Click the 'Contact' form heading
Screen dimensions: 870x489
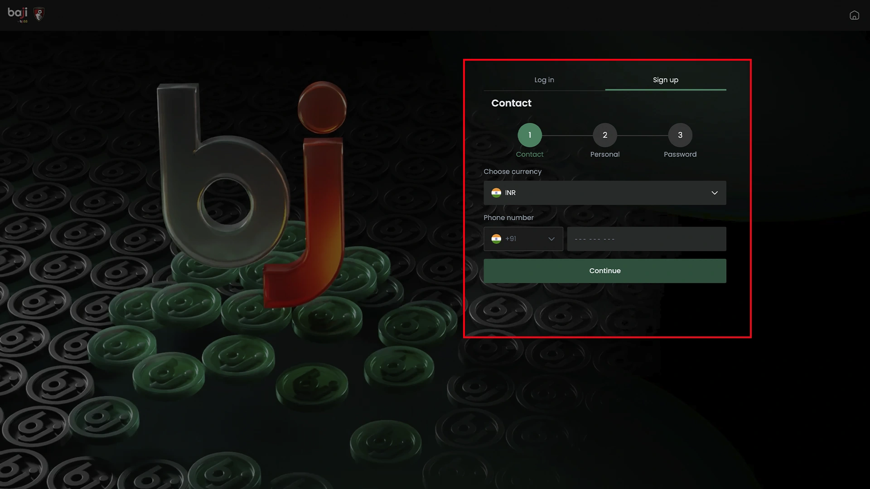(x=511, y=103)
